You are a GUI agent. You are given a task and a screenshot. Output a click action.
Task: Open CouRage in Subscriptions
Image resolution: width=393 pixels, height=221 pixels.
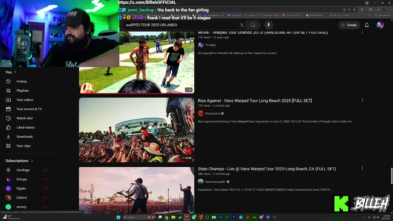tap(23, 170)
